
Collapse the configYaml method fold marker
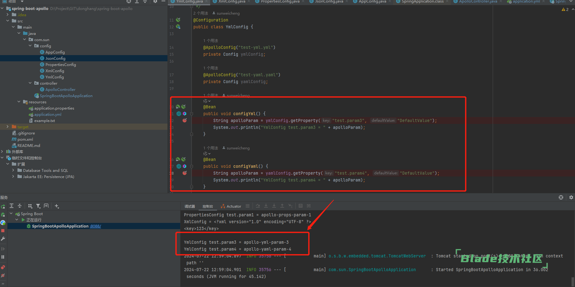tap(191, 166)
